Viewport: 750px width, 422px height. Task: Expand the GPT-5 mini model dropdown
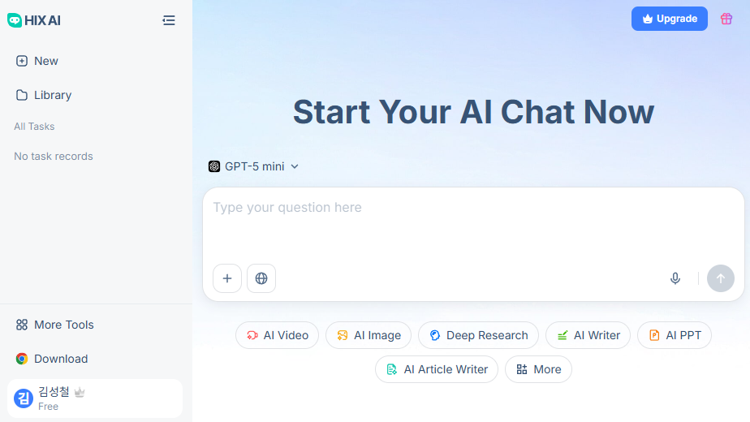coord(254,166)
